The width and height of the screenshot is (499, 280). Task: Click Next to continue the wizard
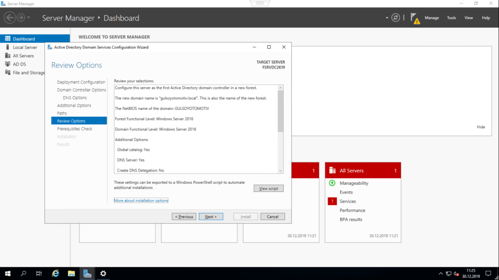point(211,216)
